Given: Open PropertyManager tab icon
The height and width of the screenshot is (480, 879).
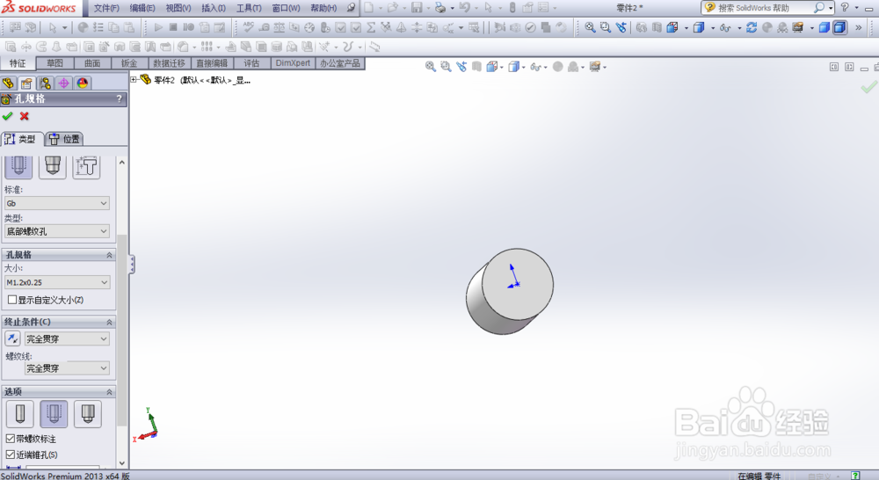Looking at the screenshot, I should [x=26, y=84].
